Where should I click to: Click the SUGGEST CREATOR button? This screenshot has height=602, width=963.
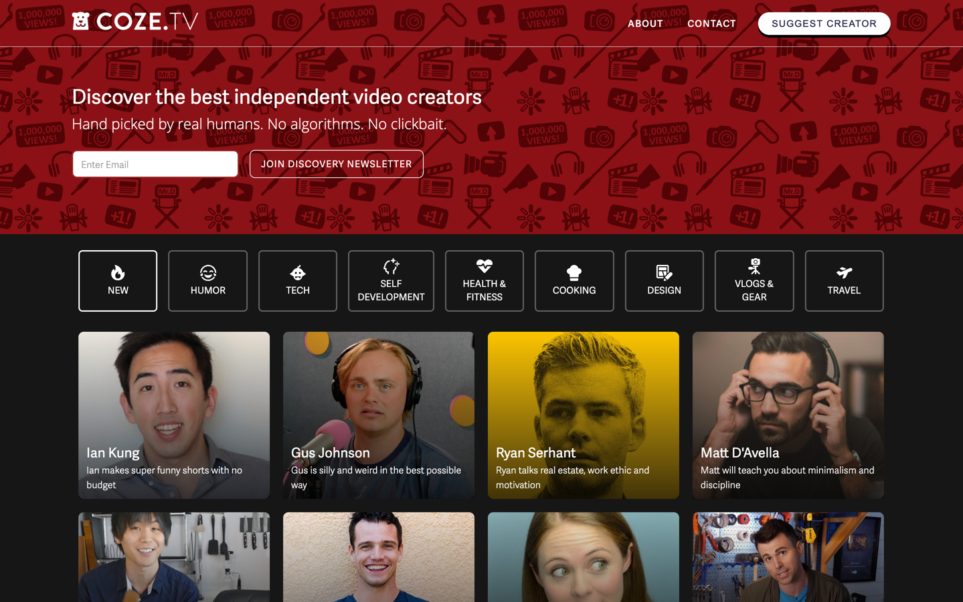[824, 23]
